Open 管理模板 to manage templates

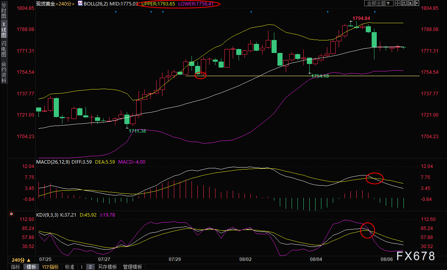[x=132, y=267]
